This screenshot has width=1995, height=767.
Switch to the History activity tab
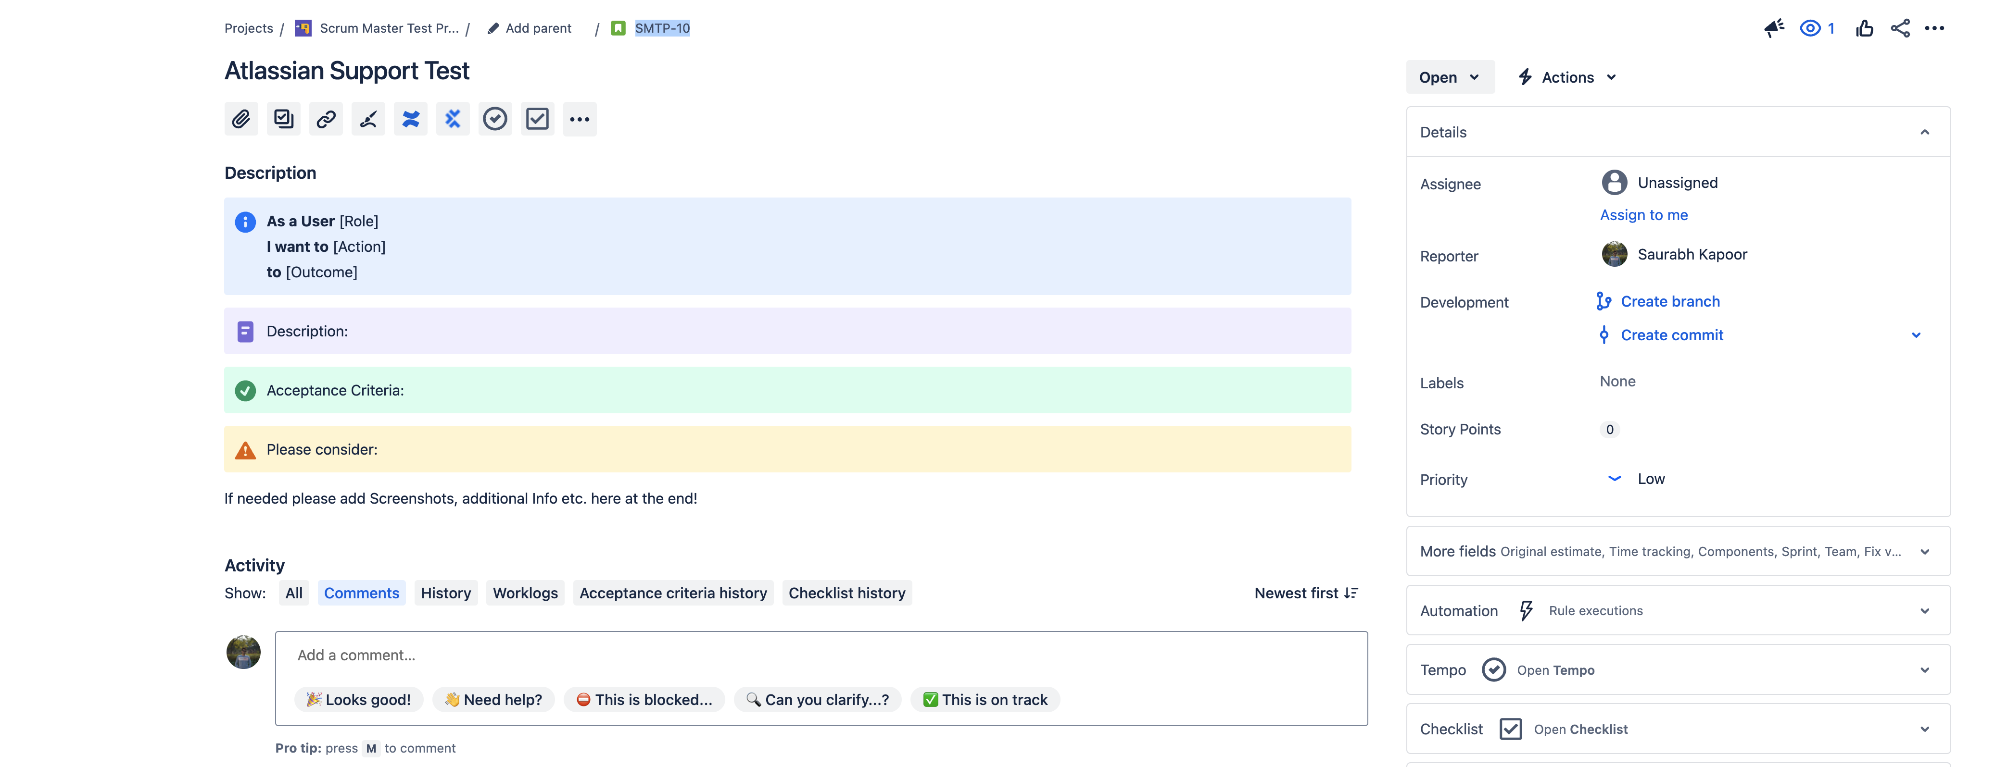click(445, 593)
